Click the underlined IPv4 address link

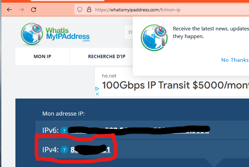[x=90, y=150]
